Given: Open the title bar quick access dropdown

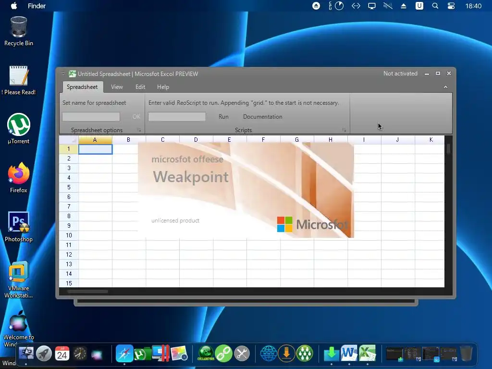Looking at the screenshot, I should click(x=63, y=74).
